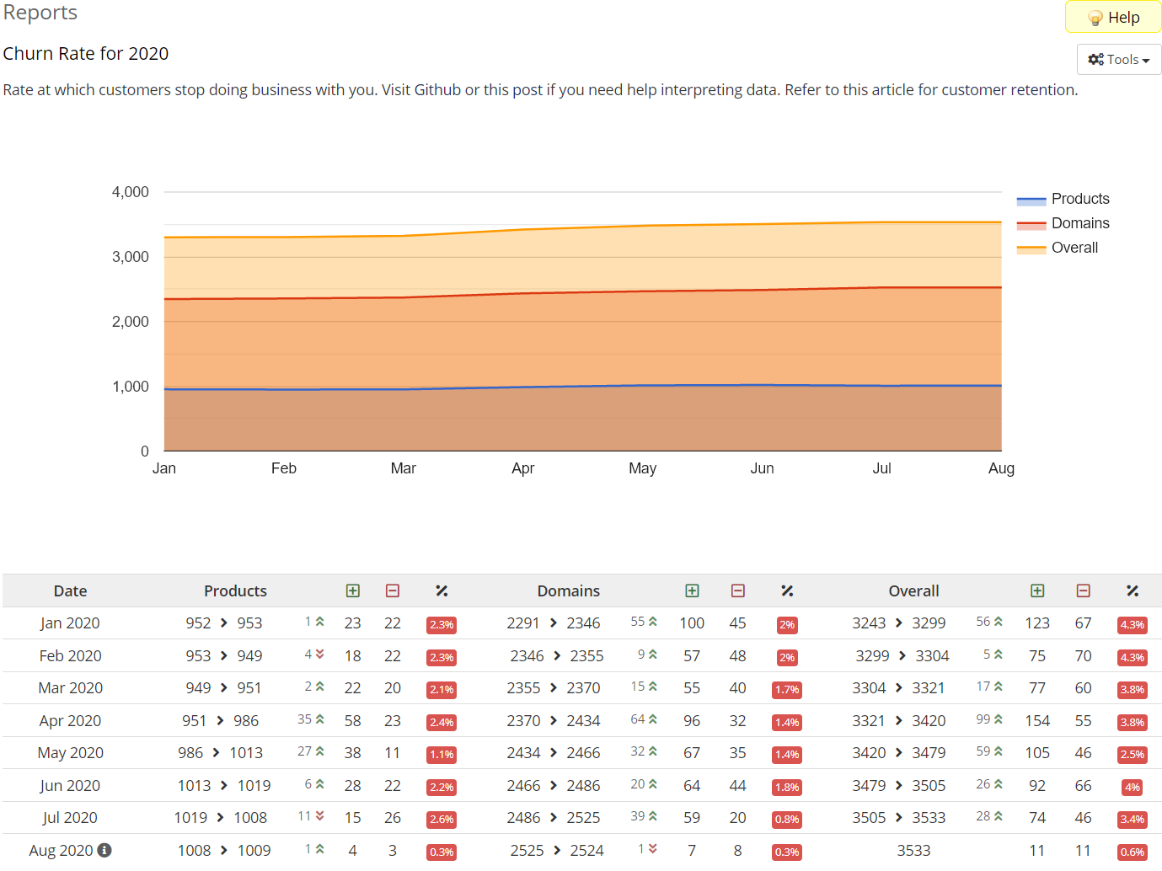Click Overall added count 154 in April row
The image size is (1162, 871).
[1037, 721]
